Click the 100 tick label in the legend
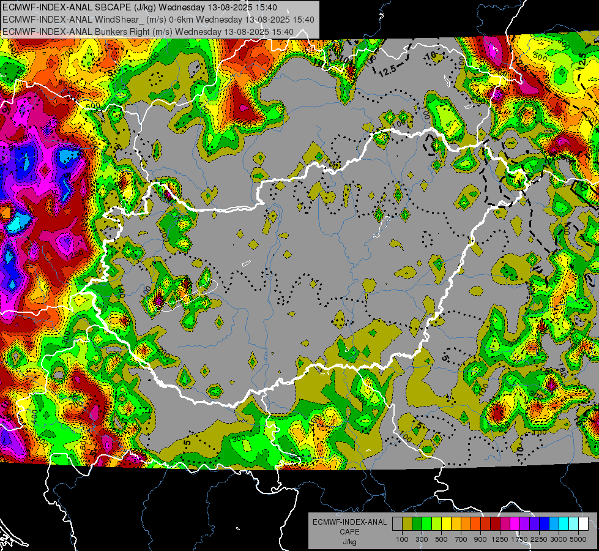This screenshot has height=551, width=599. 402,539
